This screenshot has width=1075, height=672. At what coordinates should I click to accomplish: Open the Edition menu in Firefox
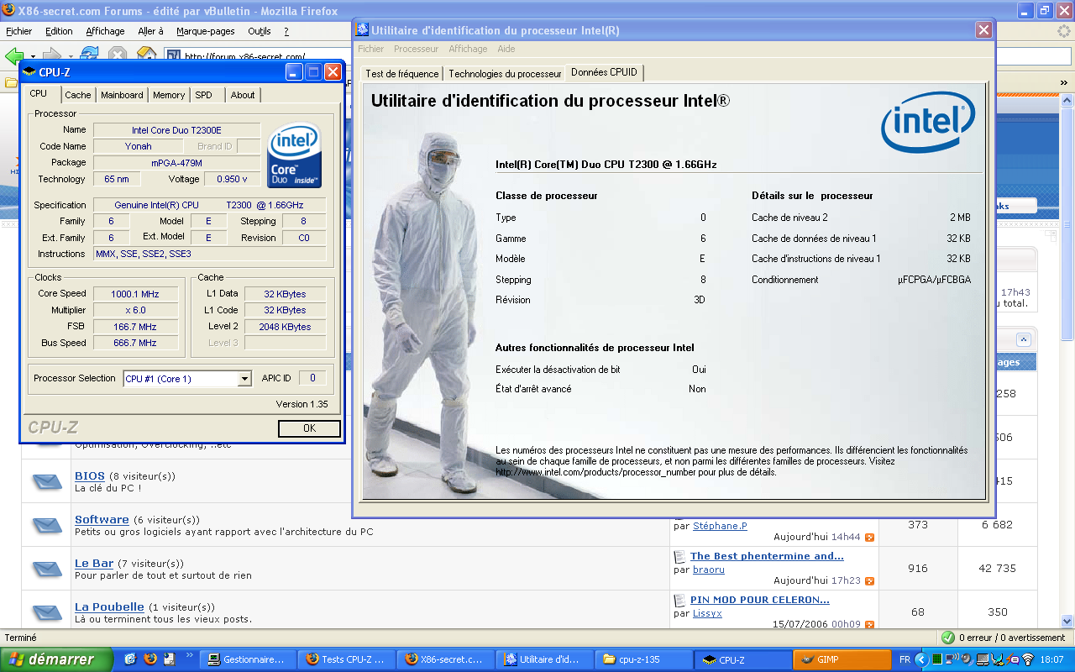click(x=59, y=31)
